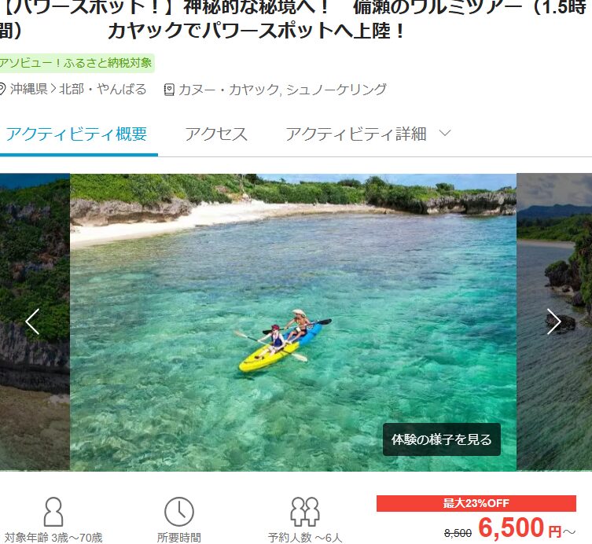Click the target age person icon

click(x=53, y=512)
